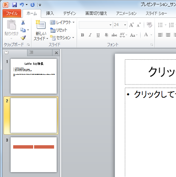Screen dimensions: 176x177
Task: Open the Bullets dropdown arrow
Action: (166, 25)
